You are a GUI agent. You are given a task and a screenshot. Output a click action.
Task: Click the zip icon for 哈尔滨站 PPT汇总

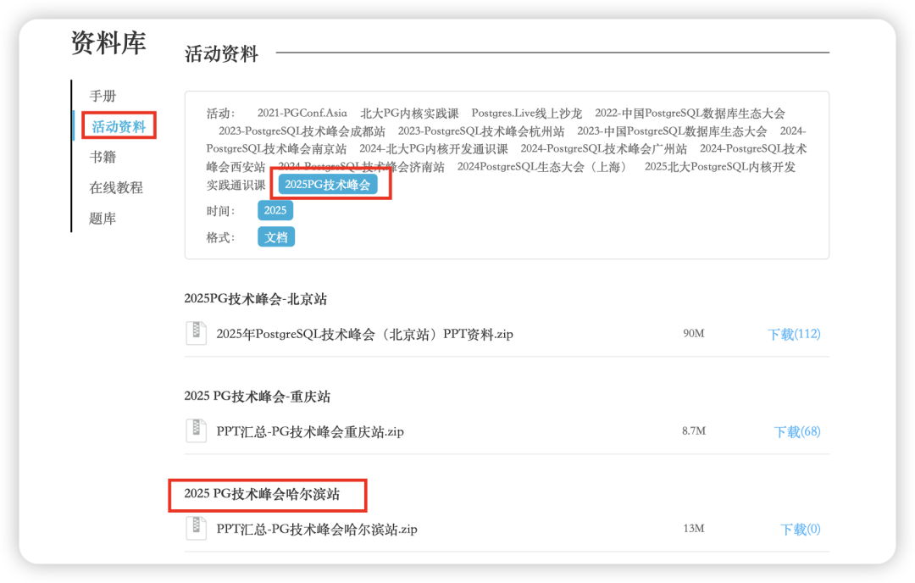click(x=197, y=528)
